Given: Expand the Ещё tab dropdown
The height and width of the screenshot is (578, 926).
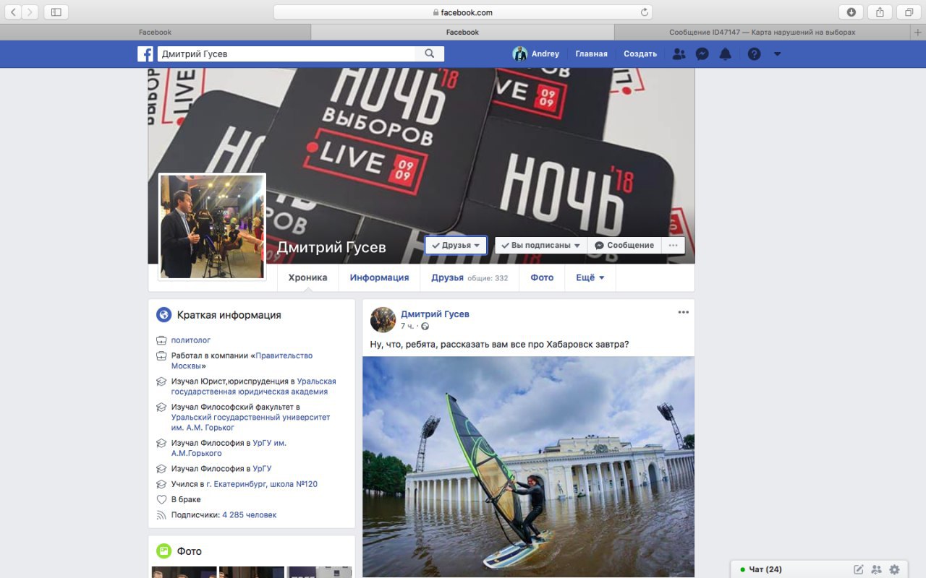Looking at the screenshot, I should coord(590,277).
